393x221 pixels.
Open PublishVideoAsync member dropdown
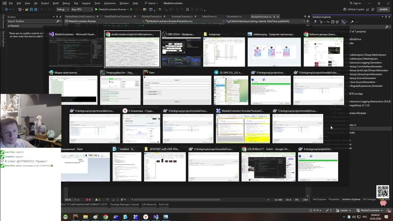click(266, 21)
